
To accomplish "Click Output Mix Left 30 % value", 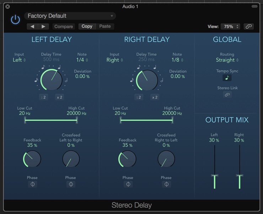I will 214,140.
